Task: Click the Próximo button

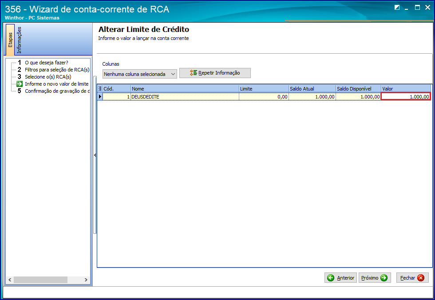Action: click(x=375, y=278)
